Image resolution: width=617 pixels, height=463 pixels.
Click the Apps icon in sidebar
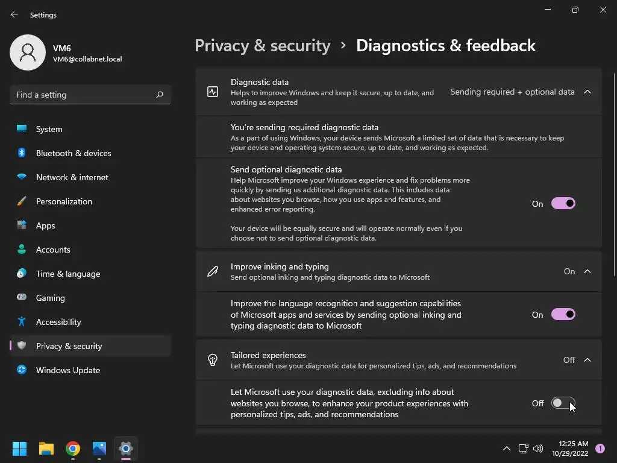(22, 225)
